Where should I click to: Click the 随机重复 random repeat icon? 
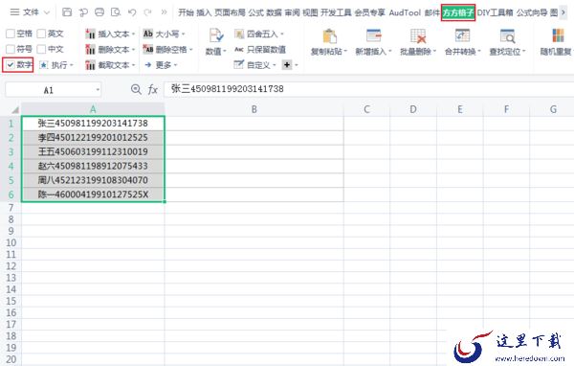click(558, 36)
